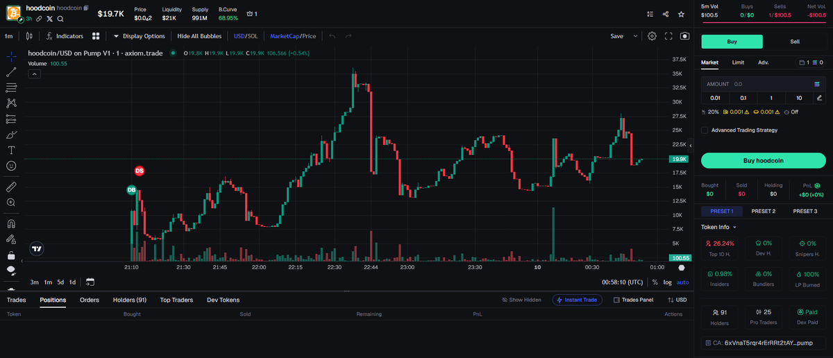The image size is (833, 358).
Task: Enter fullscreen chart mode
Action: click(x=668, y=35)
